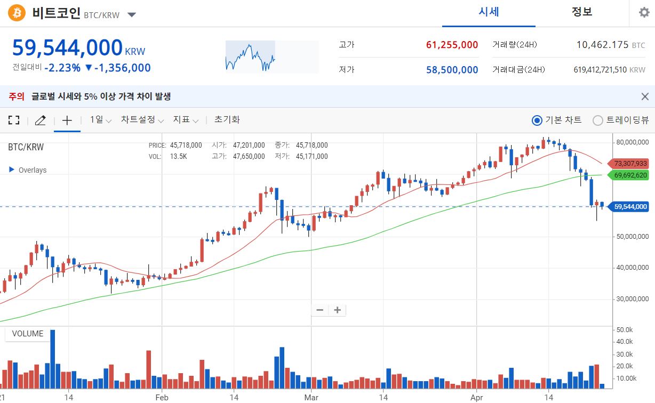Click the Overlays label text
This screenshot has height=403, width=655.
pyautogui.click(x=33, y=170)
